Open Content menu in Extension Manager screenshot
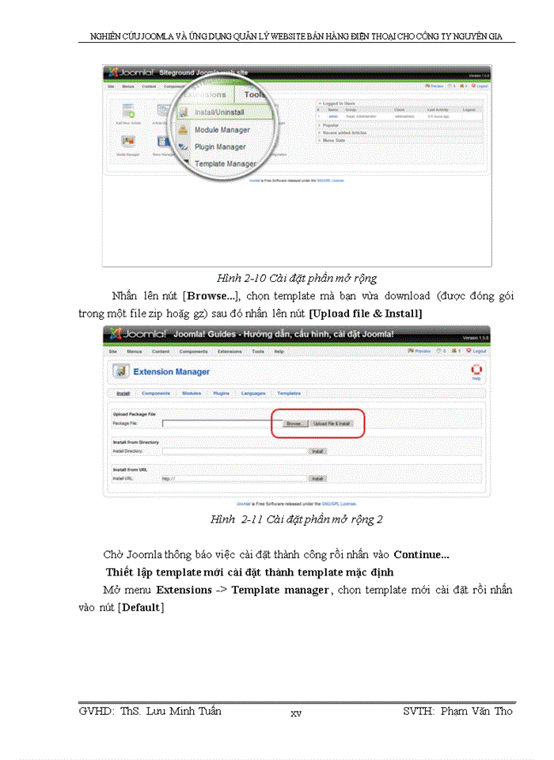The width and height of the screenshot is (554, 760). pos(161,351)
